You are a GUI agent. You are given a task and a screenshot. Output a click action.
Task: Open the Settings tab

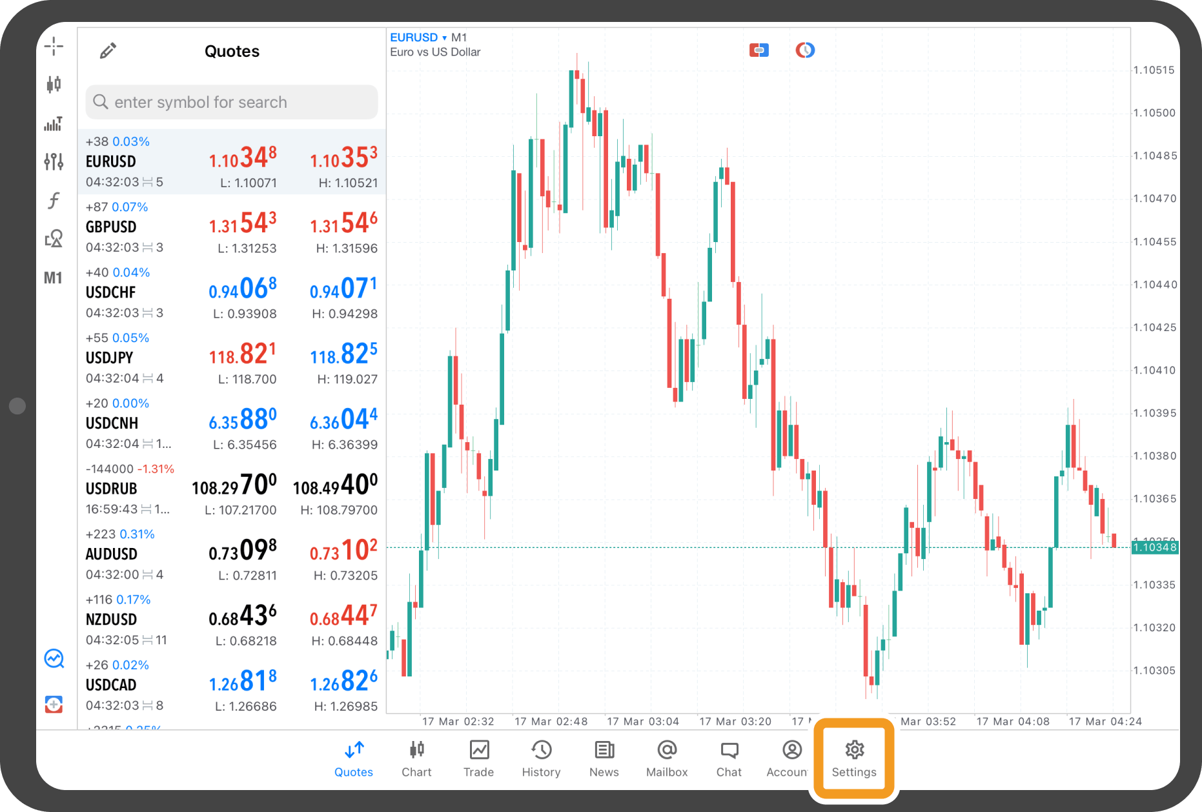[x=853, y=758]
